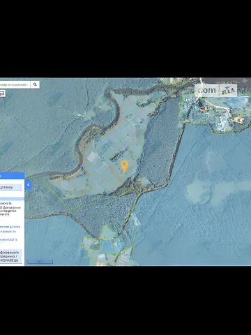Click the RIA logo watermark
This screenshot has width=251, height=335.
228,91
